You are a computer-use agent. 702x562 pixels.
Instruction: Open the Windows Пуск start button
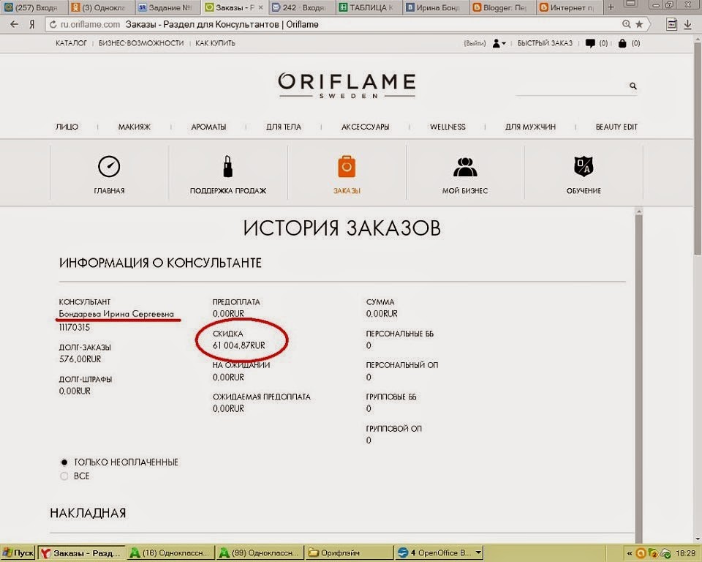[x=18, y=553]
